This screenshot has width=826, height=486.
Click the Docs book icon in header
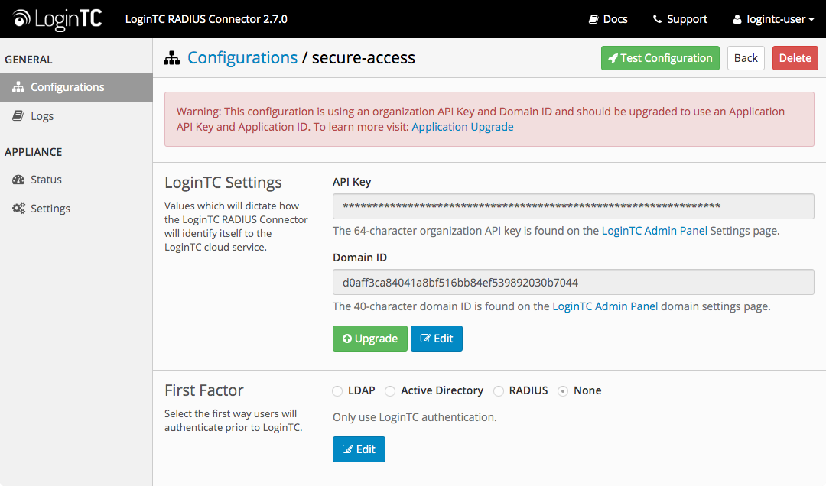pyautogui.click(x=593, y=19)
